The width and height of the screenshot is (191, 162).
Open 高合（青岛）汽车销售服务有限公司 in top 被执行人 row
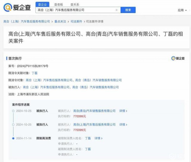pyautogui.click(x=95, y=87)
